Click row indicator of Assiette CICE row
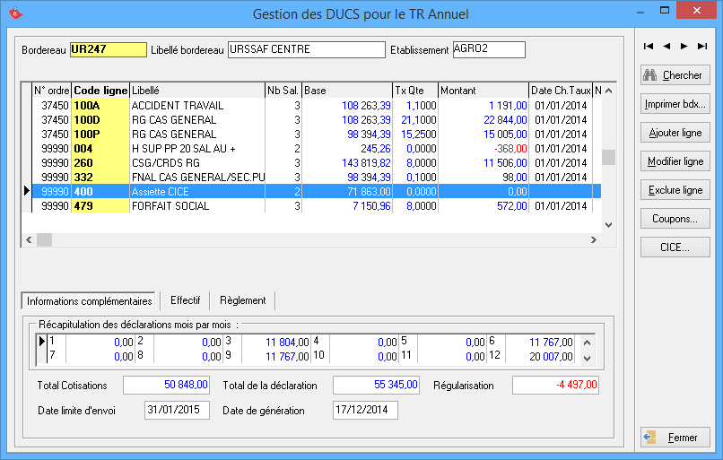This screenshot has width=723, height=460. (x=27, y=191)
